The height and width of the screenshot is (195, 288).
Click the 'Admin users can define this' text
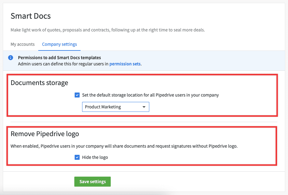tap(63, 64)
